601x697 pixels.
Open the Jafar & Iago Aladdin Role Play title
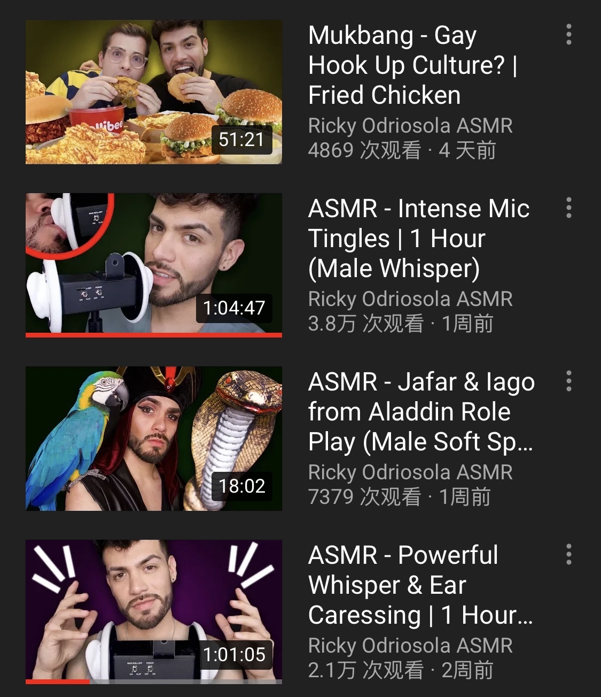click(x=422, y=412)
